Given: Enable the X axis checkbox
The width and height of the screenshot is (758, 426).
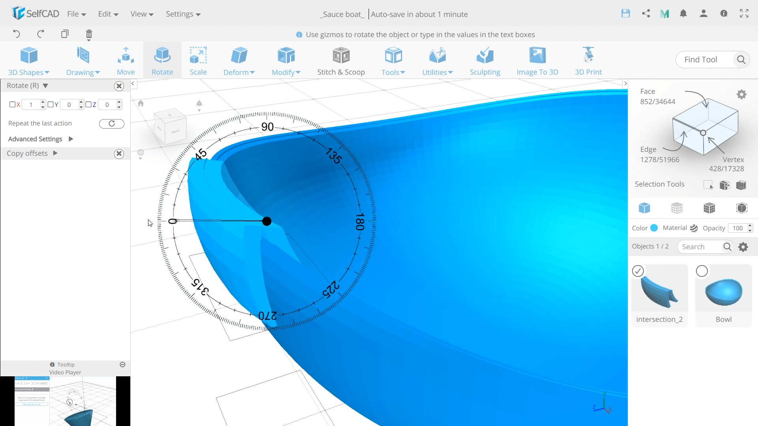Looking at the screenshot, I should point(12,105).
